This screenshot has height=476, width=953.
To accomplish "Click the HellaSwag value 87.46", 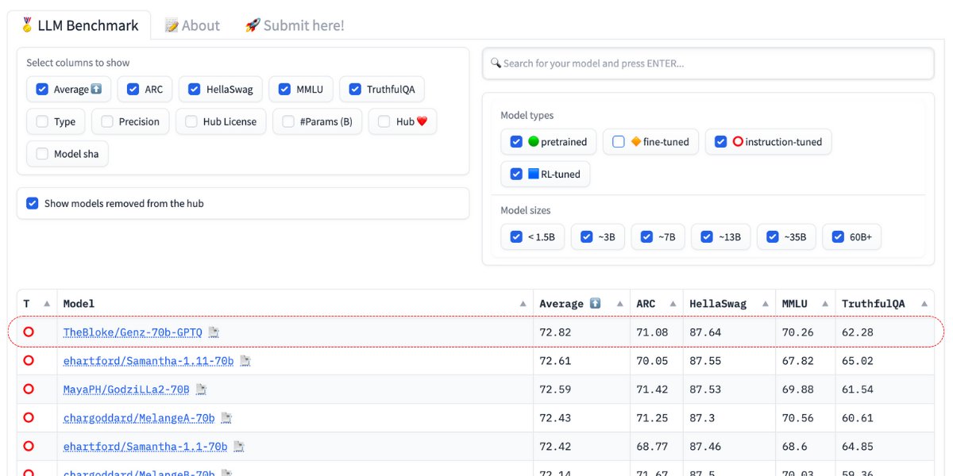I will point(705,447).
